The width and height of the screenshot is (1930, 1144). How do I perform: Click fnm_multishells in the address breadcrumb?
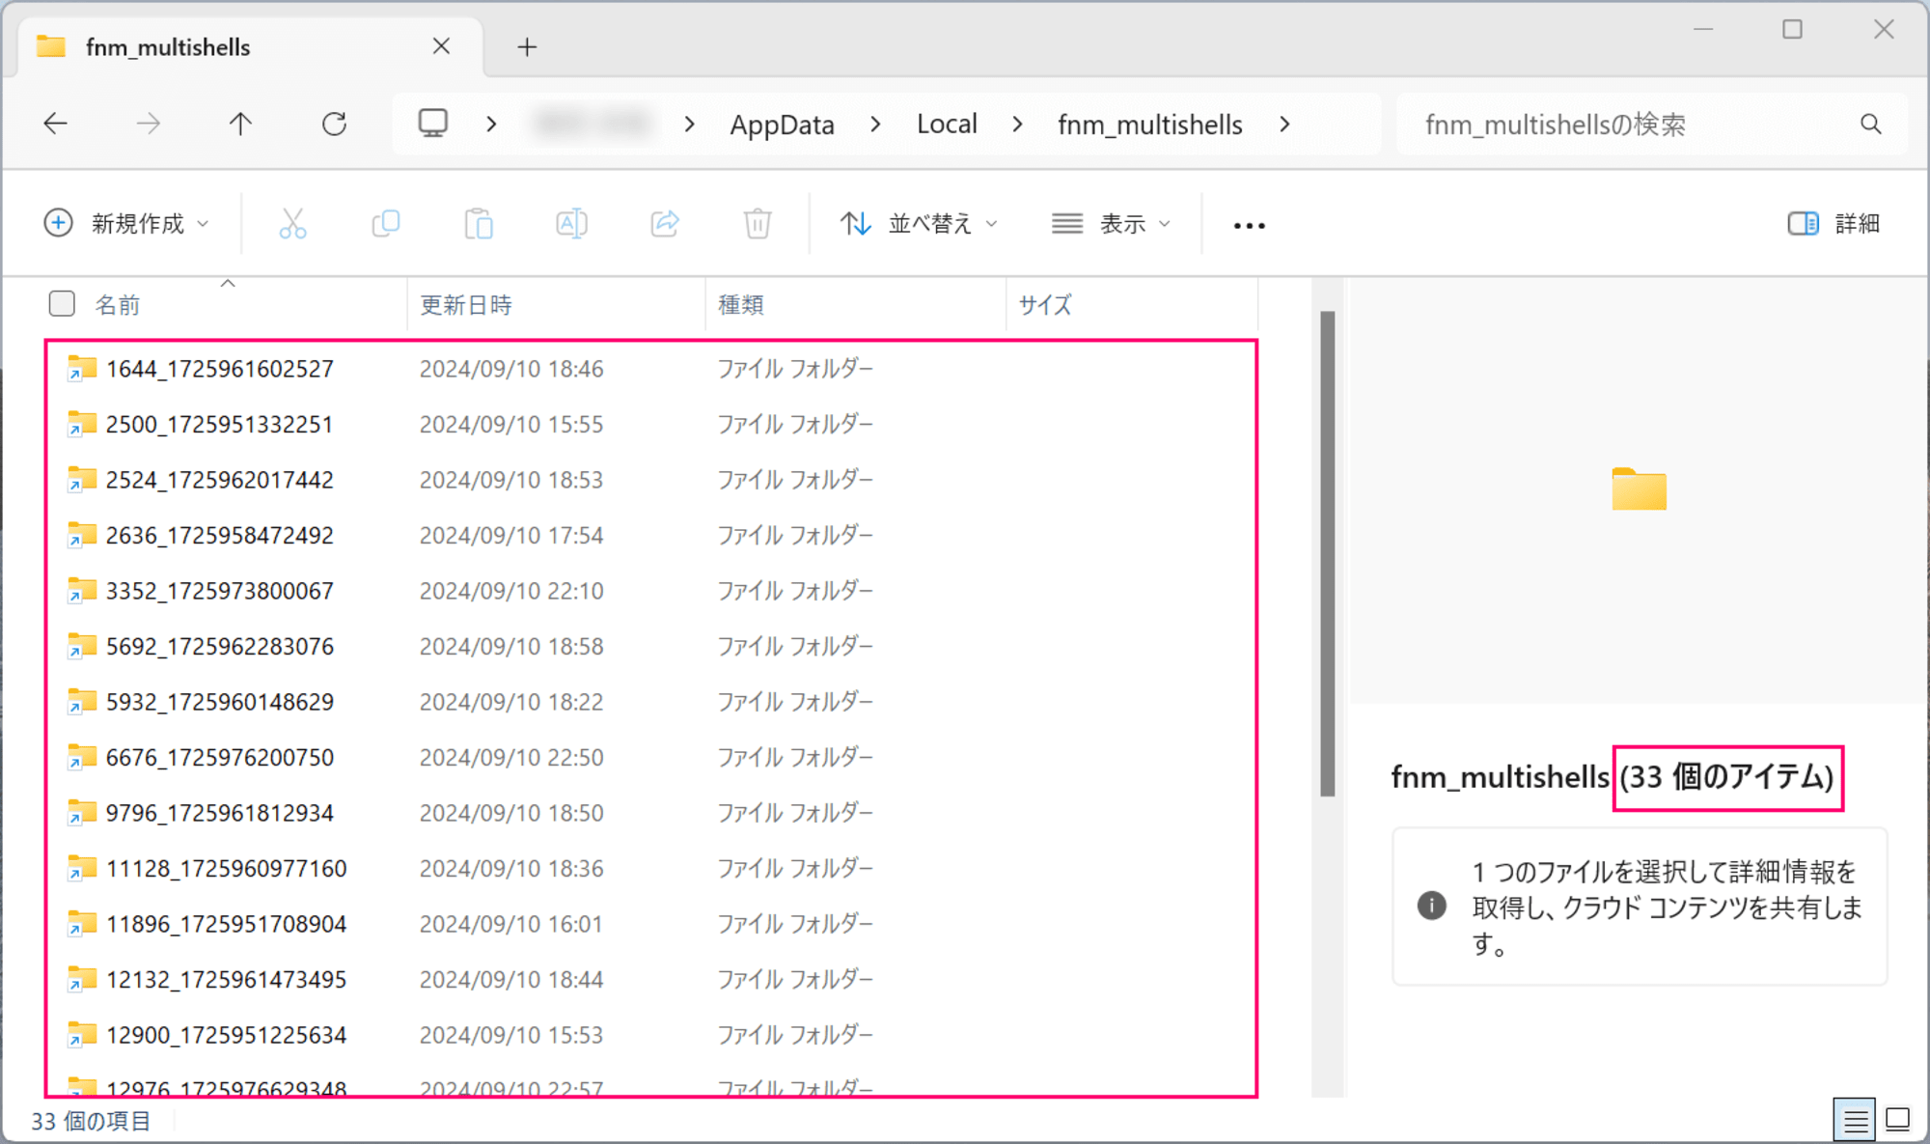click(1149, 125)
